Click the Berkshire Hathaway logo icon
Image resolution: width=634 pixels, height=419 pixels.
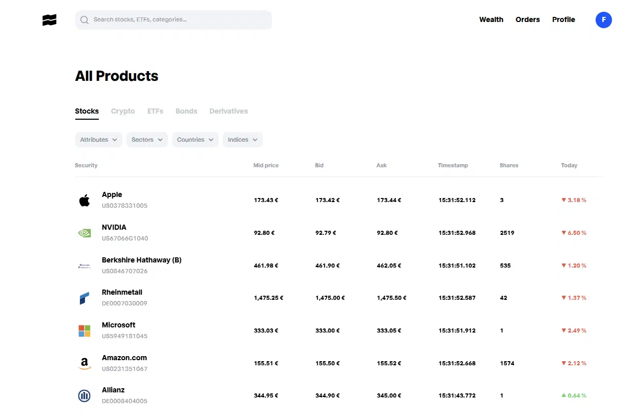(x=84, y=266)
